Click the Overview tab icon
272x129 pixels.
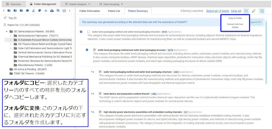coord(7,4)
